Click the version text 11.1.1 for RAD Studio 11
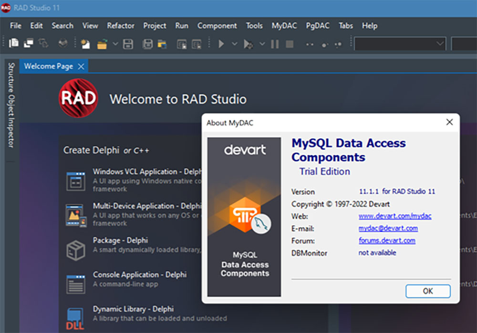The image size is (477, 333). pyautogui.click(x=397, y=192)
